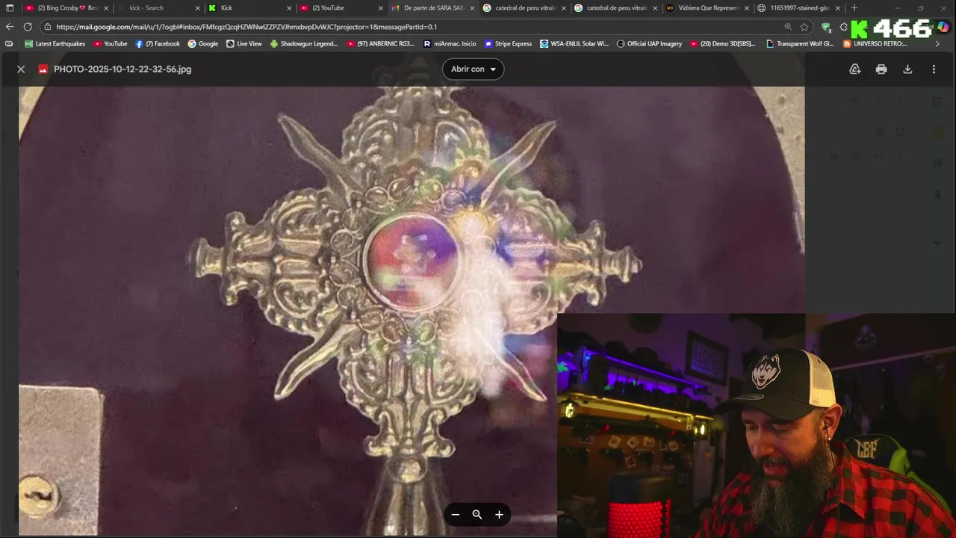
Task: Expand the bookmarks overflow chevron
Action: pos(937,43)
